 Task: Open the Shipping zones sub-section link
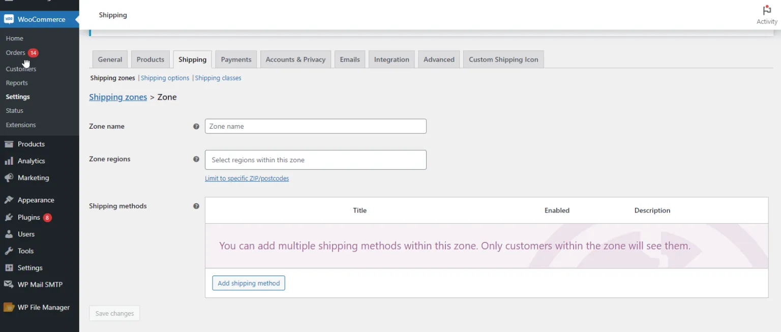112,78
